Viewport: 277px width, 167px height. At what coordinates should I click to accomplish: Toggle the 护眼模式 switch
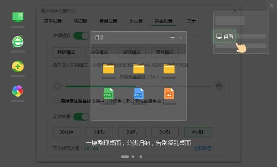coord(81,36)
